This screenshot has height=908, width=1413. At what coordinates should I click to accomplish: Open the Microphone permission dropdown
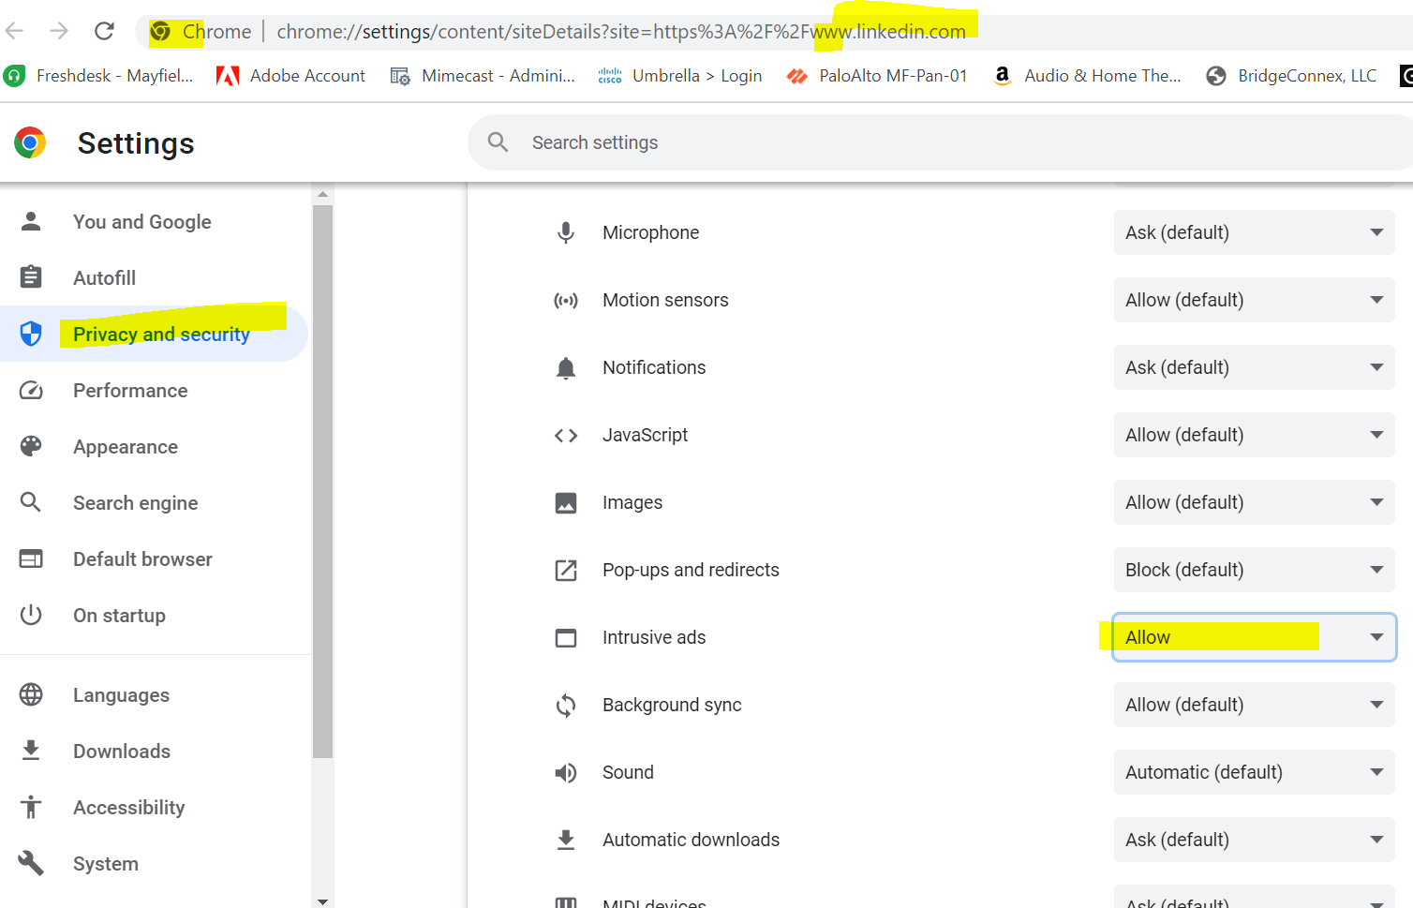pyautogui.click(x=1255, y=232)
